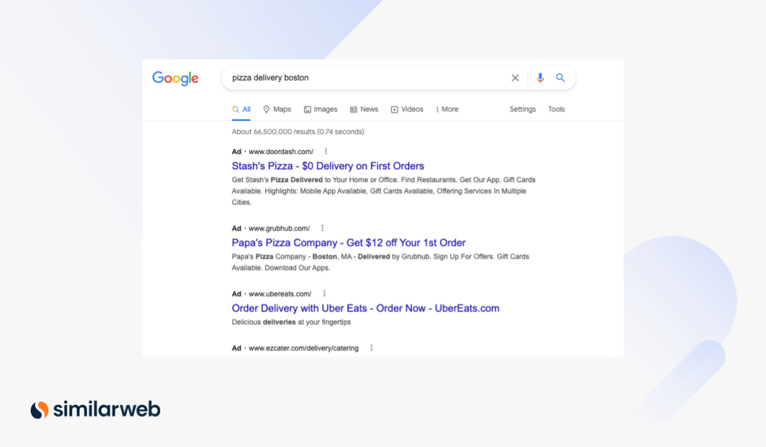Expand the More search options menu
The image size is (766, 447).
point(447,109)
